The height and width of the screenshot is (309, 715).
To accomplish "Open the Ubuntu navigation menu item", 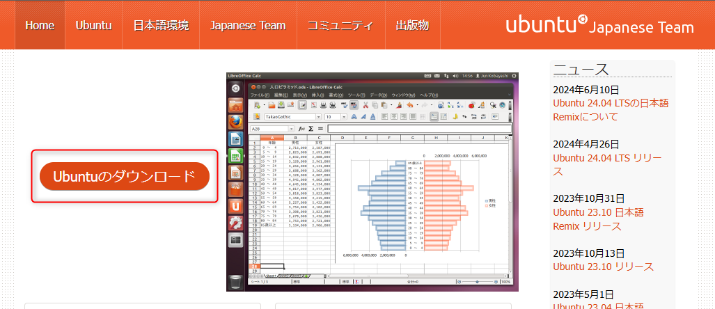I will pos(93,25).
